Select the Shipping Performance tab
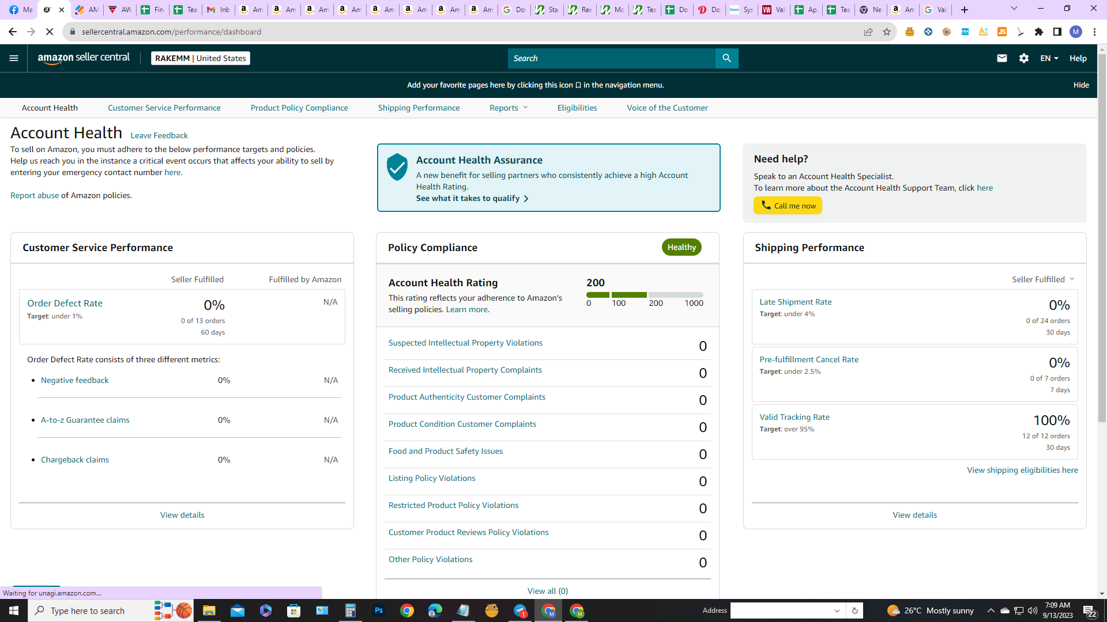1107x622 pixels. click(x=419, y=108)
